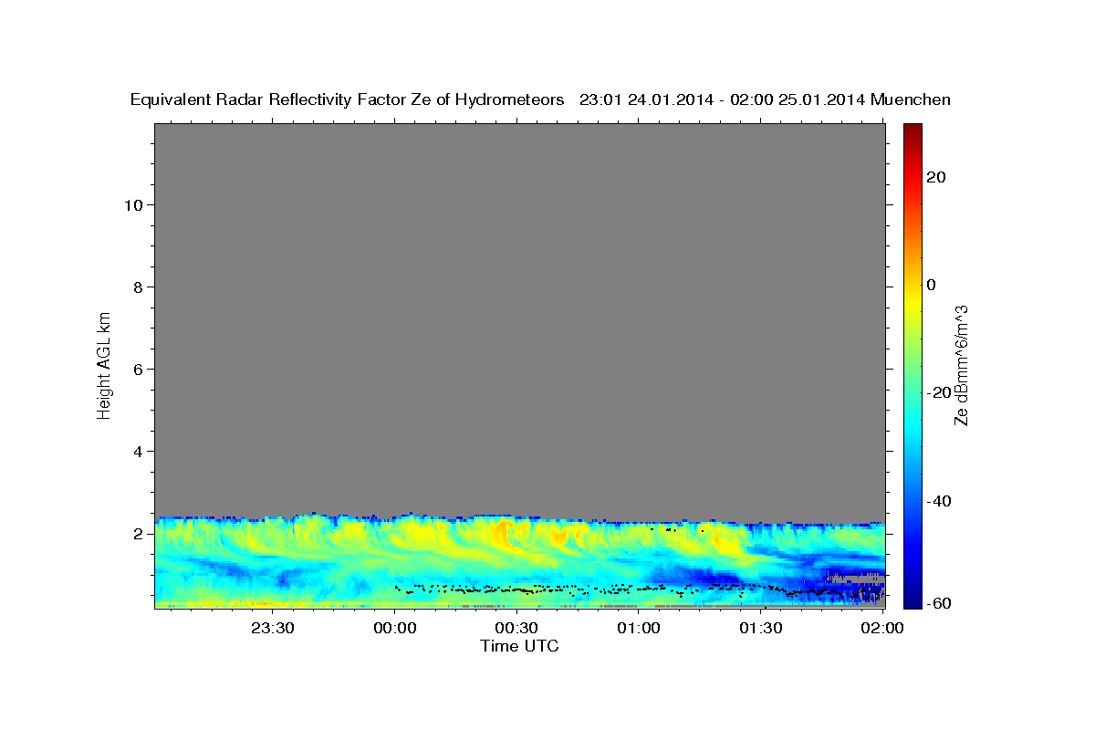The width and height of the screenshot is (1095, 730).
Task: Click the '00:30' time tick label
Action: [516, 628]
